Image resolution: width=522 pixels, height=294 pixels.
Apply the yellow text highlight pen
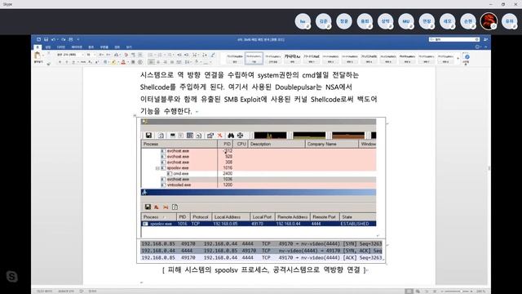[x=113, y=62]
